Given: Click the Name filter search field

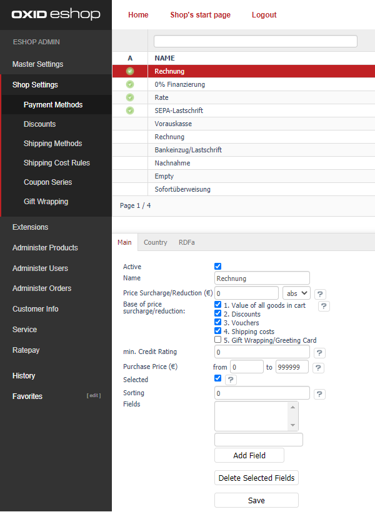Looking at the screenshot, I should click(x=255, y=41).
